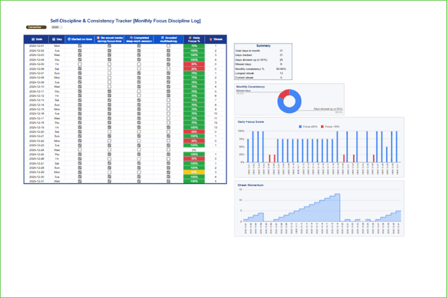Viewport: 447px width, 298px height.
Task: Select the Monthly consistency % value
Action: click(x=281, y=69)
